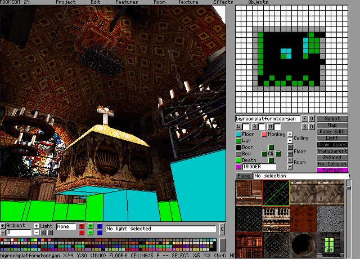Open the Effects menu
Image resolution: width=360 pixels, height=259 pixels.
[223, 2]
